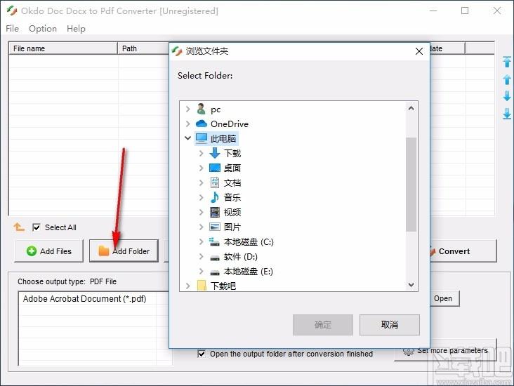Screen dimensions: 514x386
Task: Click the orange up-level arrow icon
Action: [x=19, y=227]
